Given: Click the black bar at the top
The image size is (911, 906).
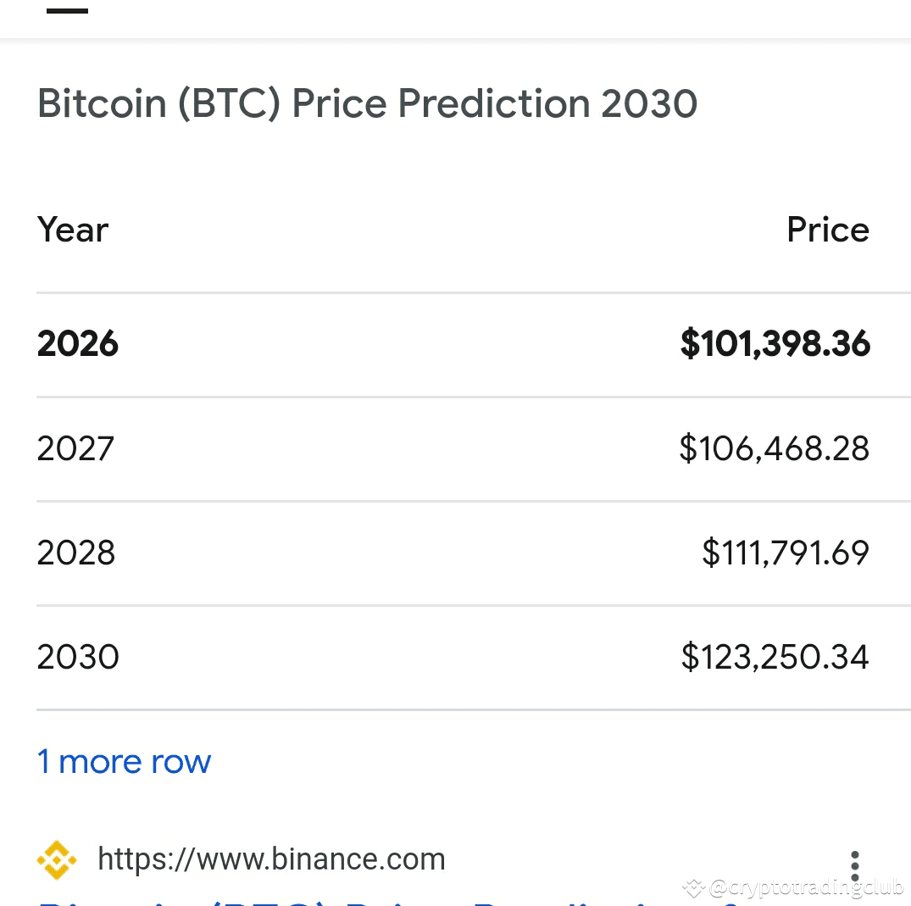Looking at the screenshot, I should [68, 12].
